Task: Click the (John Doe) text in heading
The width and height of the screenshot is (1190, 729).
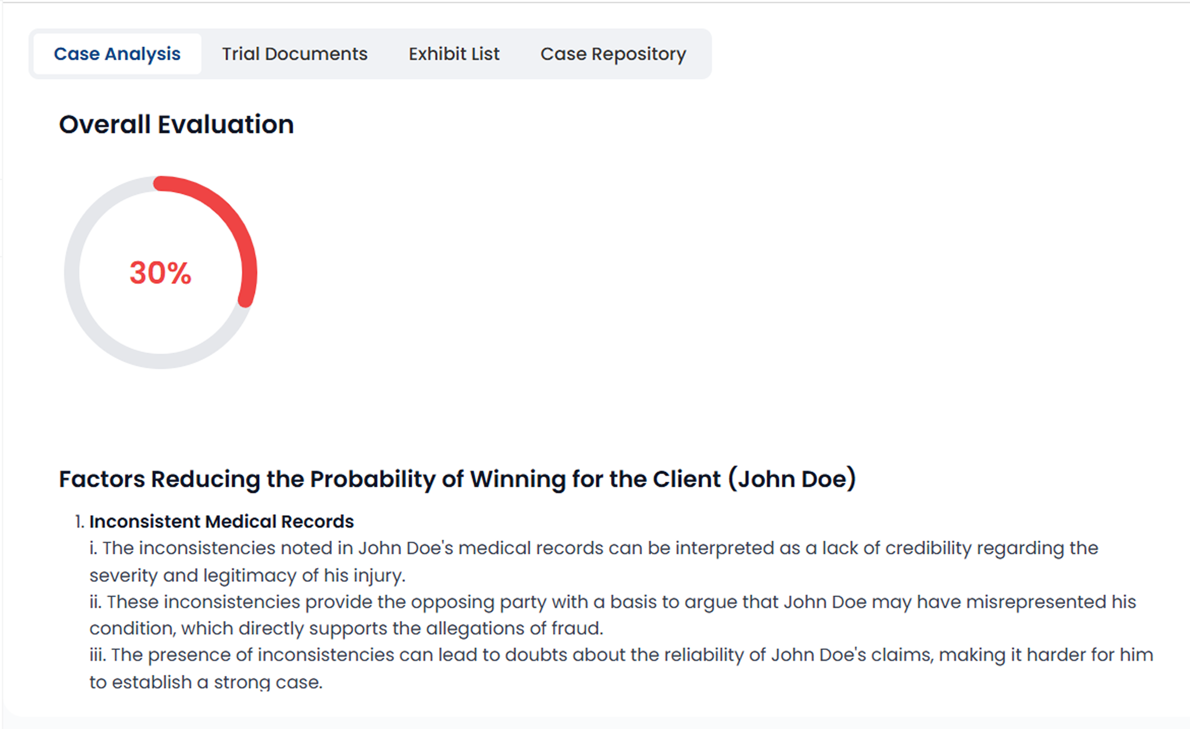Action: [x=791, y=479]
